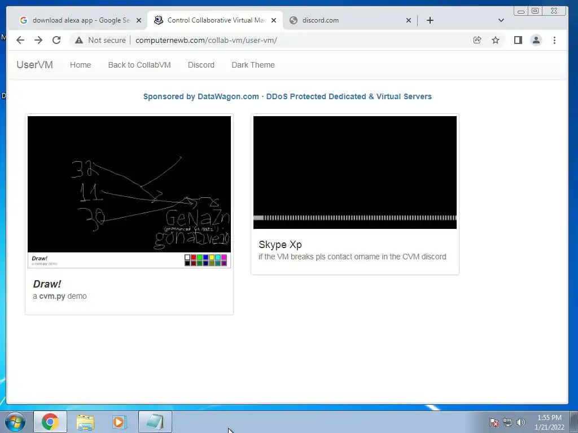This screenshot has width=578, height=433.
Task: Open the Chrome three-dot menu
Action: point(554,40)
